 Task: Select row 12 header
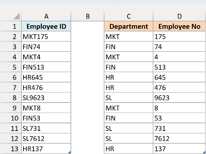[10, 138]
